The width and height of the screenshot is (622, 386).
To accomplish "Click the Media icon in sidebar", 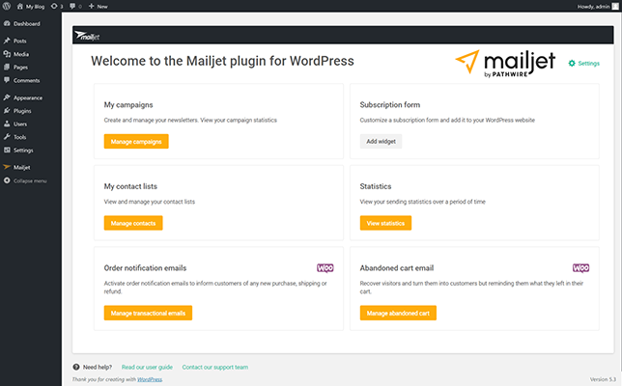I will pyautogui.click(x=7, y=54).
